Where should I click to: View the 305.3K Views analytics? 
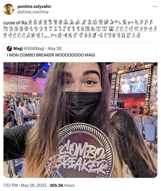tap(62, 186)
